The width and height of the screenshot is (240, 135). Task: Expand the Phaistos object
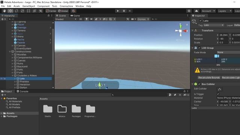[15, 82]
